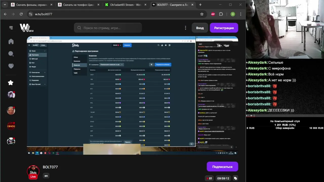The height and width of the screenshot is (182, 324).
Task: Open the chat popout icon next to uptime
Action: (235, 178)
